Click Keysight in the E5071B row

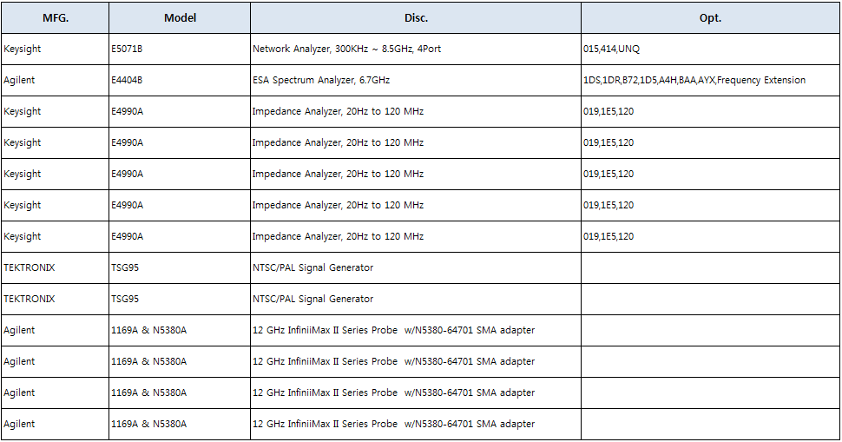coord(23,49)
